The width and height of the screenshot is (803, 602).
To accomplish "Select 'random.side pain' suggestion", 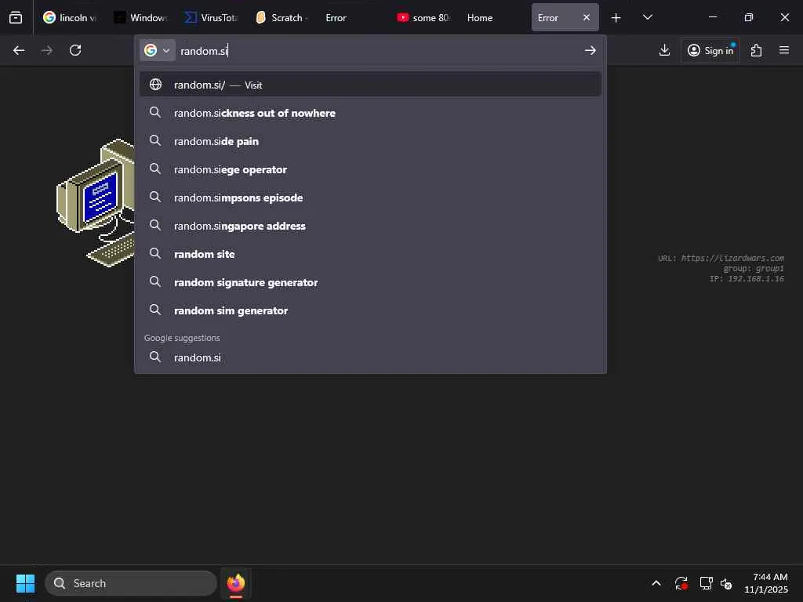I will [370, 141].
